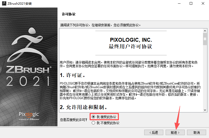Viewport: 209px width, 138px height.
Task: Click the "PIXOLOGIC, INC." agreement heading
Action: [x=131, y=40]
